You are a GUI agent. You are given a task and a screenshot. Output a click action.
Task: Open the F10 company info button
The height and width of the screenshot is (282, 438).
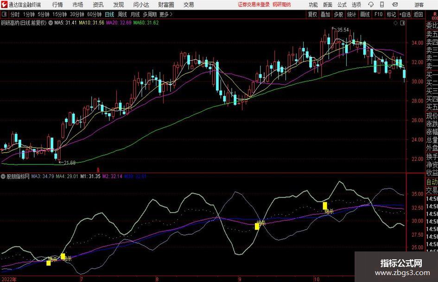pyautogui.click(x=378, y=14)
